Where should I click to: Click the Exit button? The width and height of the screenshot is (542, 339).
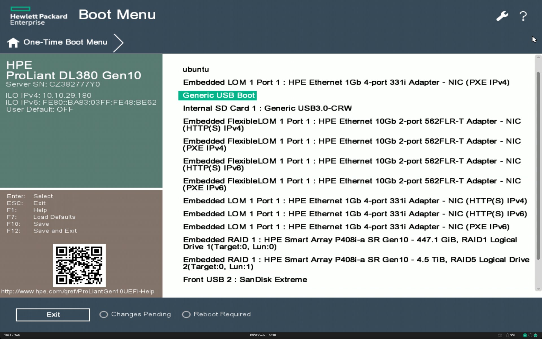53,315
